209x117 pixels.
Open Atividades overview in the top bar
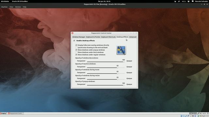(5, 1)
